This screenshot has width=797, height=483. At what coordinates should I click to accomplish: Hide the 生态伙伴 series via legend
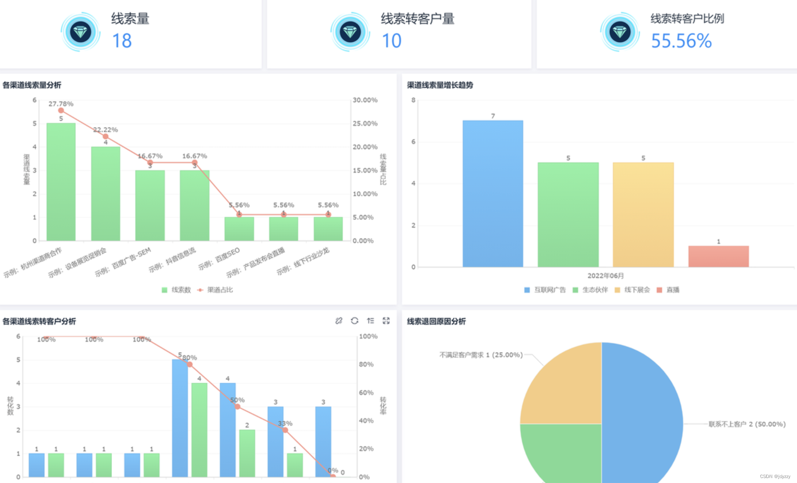pos(590,290)
